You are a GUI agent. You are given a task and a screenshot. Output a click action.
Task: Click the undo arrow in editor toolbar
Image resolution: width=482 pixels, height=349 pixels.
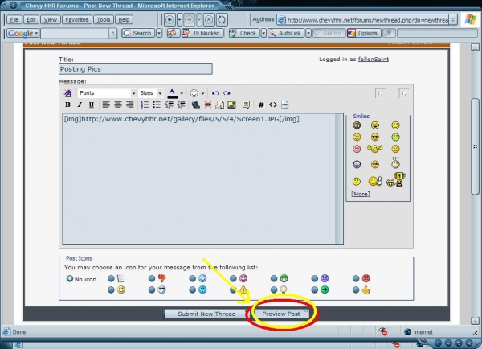(x=215, y=93)
